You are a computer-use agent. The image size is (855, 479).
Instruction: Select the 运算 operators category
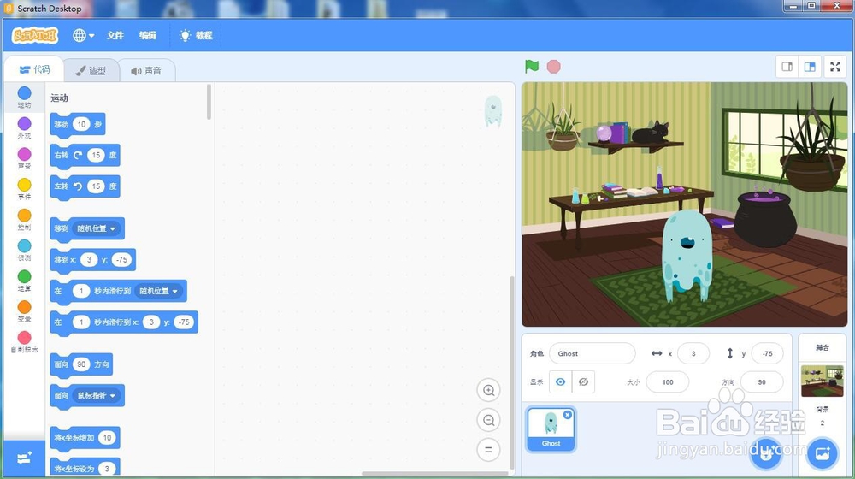(24, 281)
